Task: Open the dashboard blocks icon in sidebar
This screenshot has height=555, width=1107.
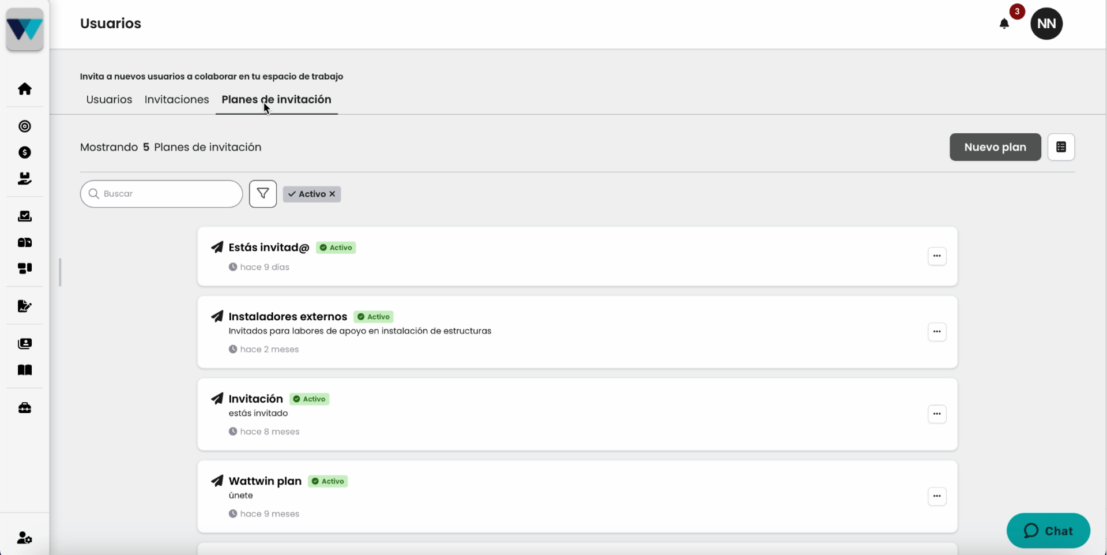Action: click(x=25, y=268)
